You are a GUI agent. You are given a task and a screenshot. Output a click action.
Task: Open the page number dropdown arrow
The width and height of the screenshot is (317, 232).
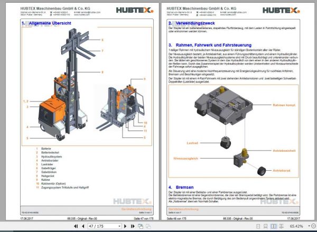point(119,226)
